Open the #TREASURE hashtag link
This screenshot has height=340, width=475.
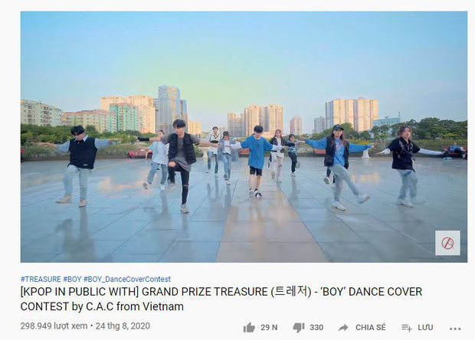(x=41, y=280)
